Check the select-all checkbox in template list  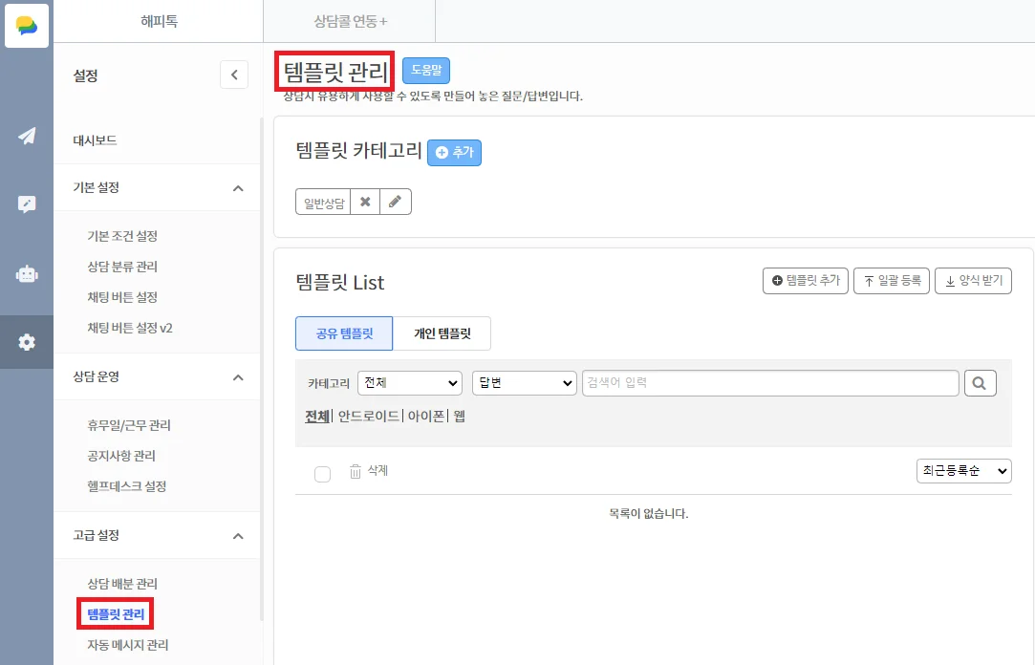(322, 474)
